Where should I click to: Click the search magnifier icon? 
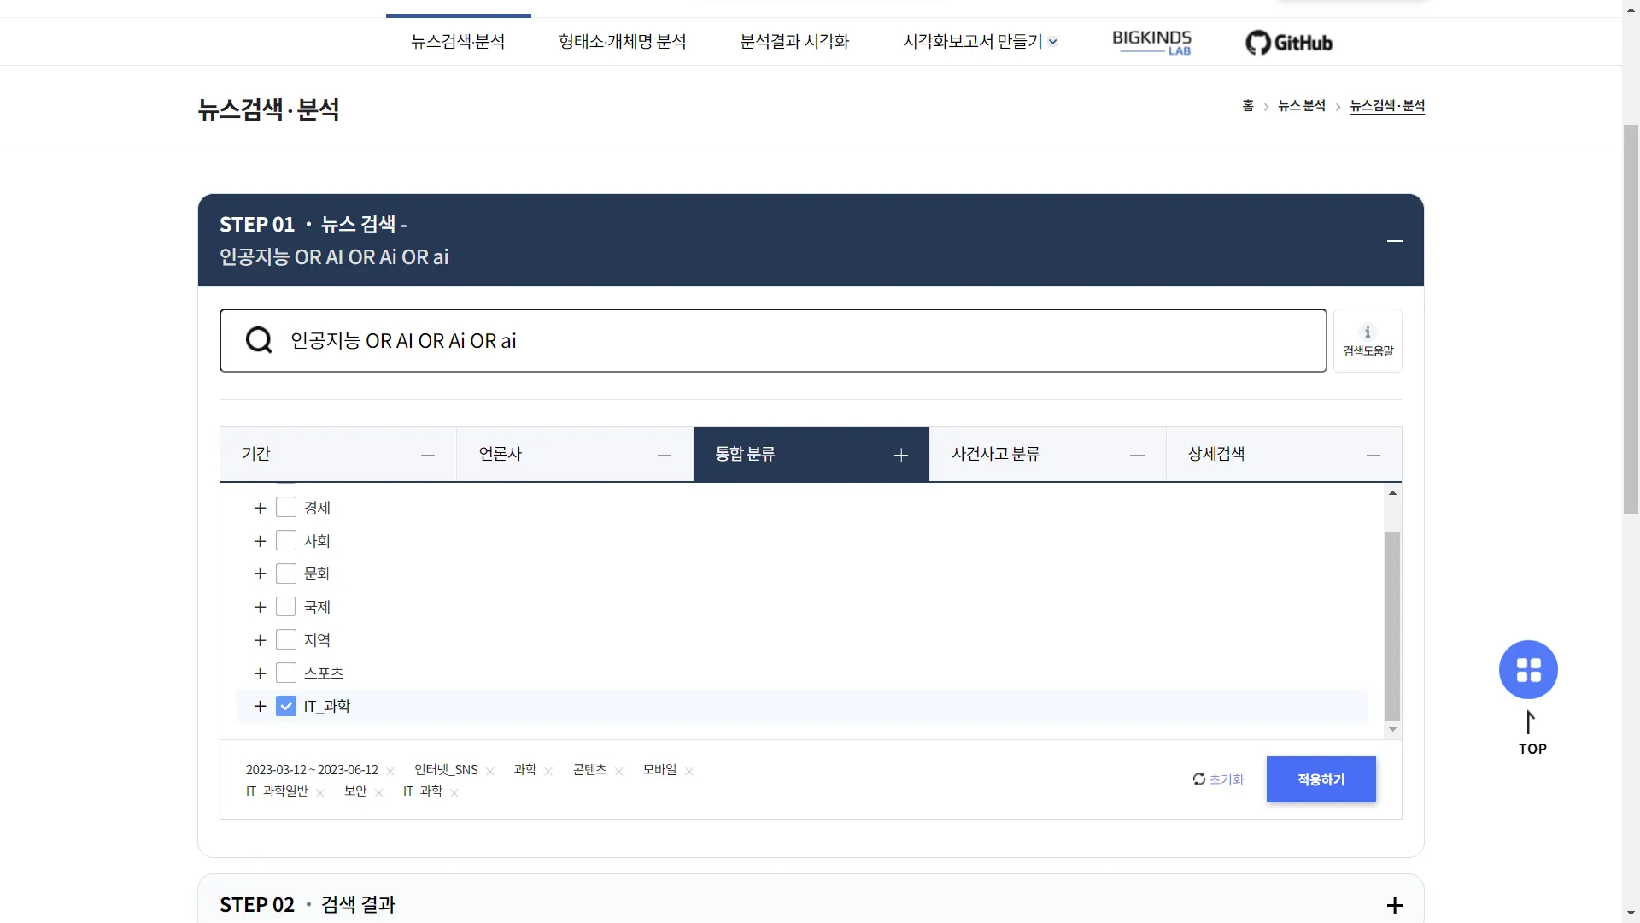tap(259, 340)
